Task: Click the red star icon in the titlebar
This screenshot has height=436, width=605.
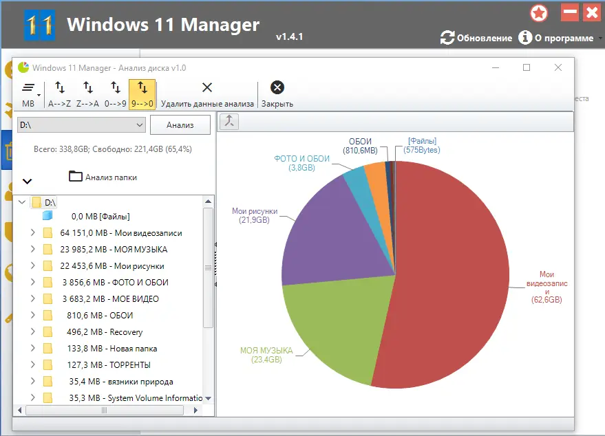Action: (x=539, y=12)
